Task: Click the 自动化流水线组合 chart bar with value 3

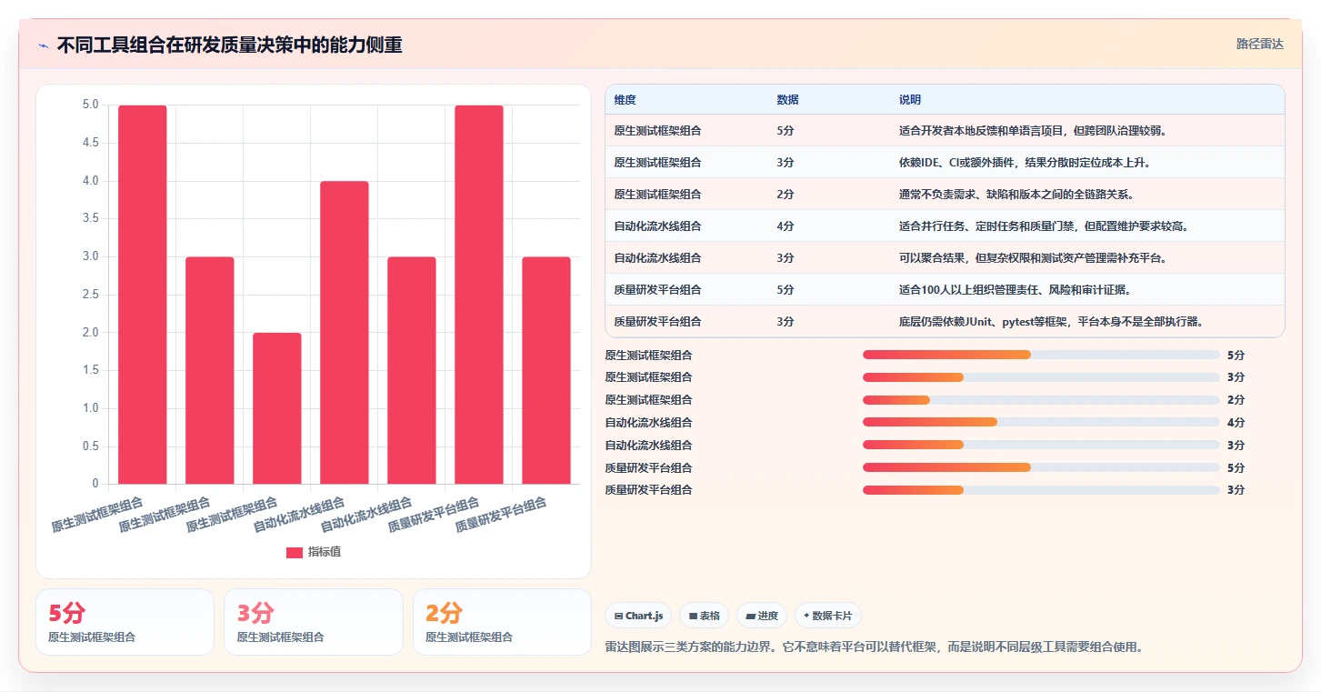Action: coord(412,370)
